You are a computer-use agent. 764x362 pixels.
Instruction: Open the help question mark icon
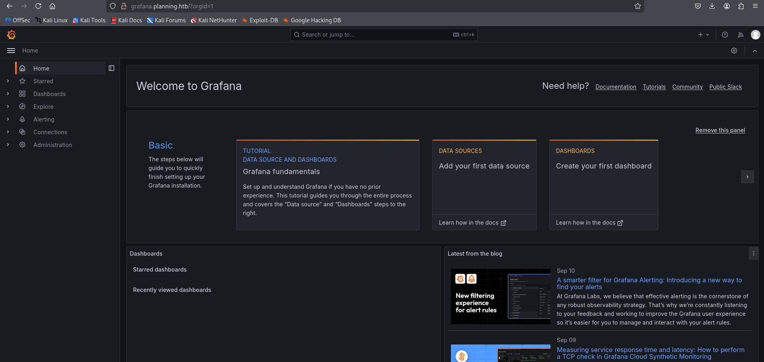tap(725, 35)
